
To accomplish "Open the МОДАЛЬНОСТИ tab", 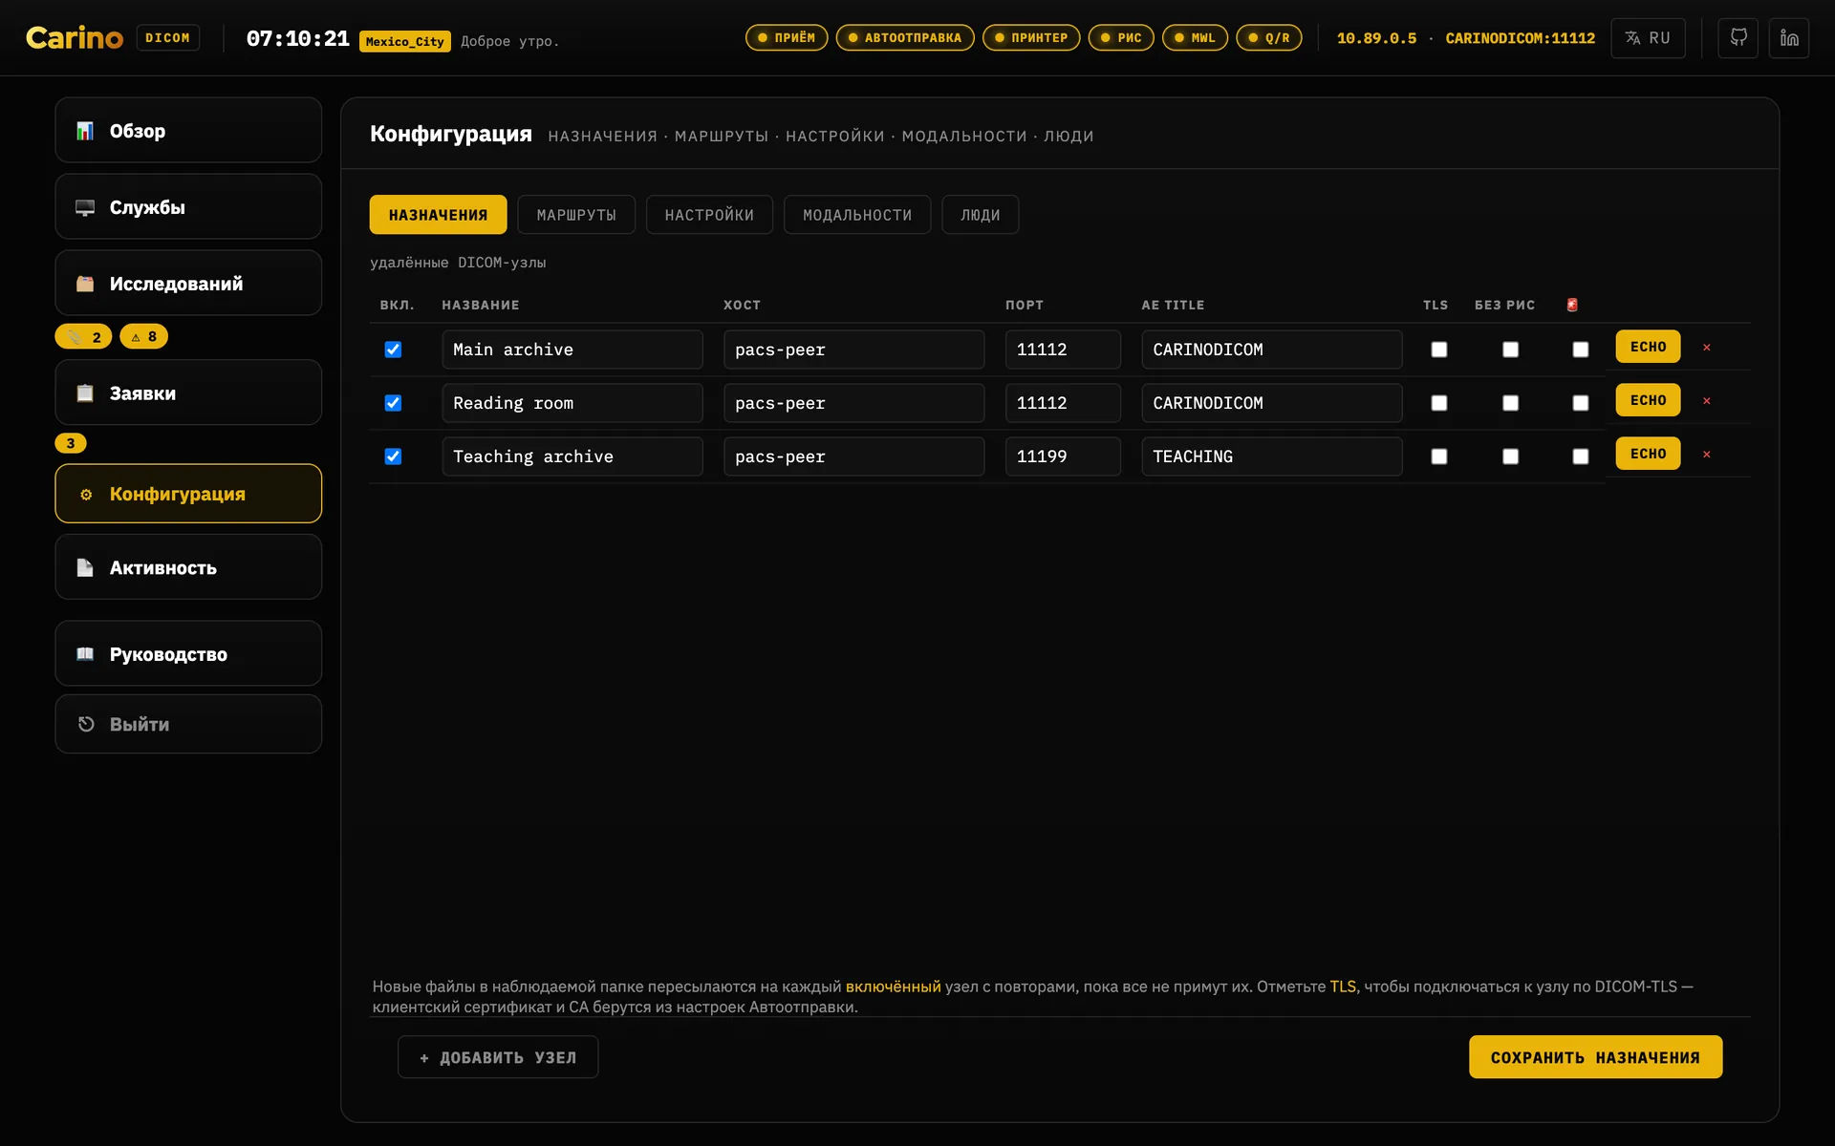I will 857,215.
